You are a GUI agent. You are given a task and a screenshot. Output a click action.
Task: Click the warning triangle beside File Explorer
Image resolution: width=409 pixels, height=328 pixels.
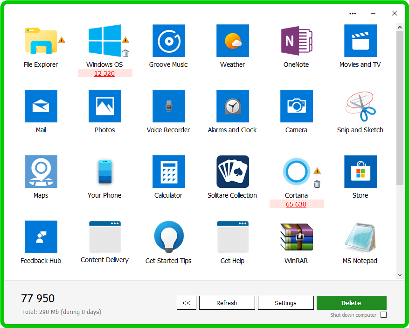coord(62,40)
